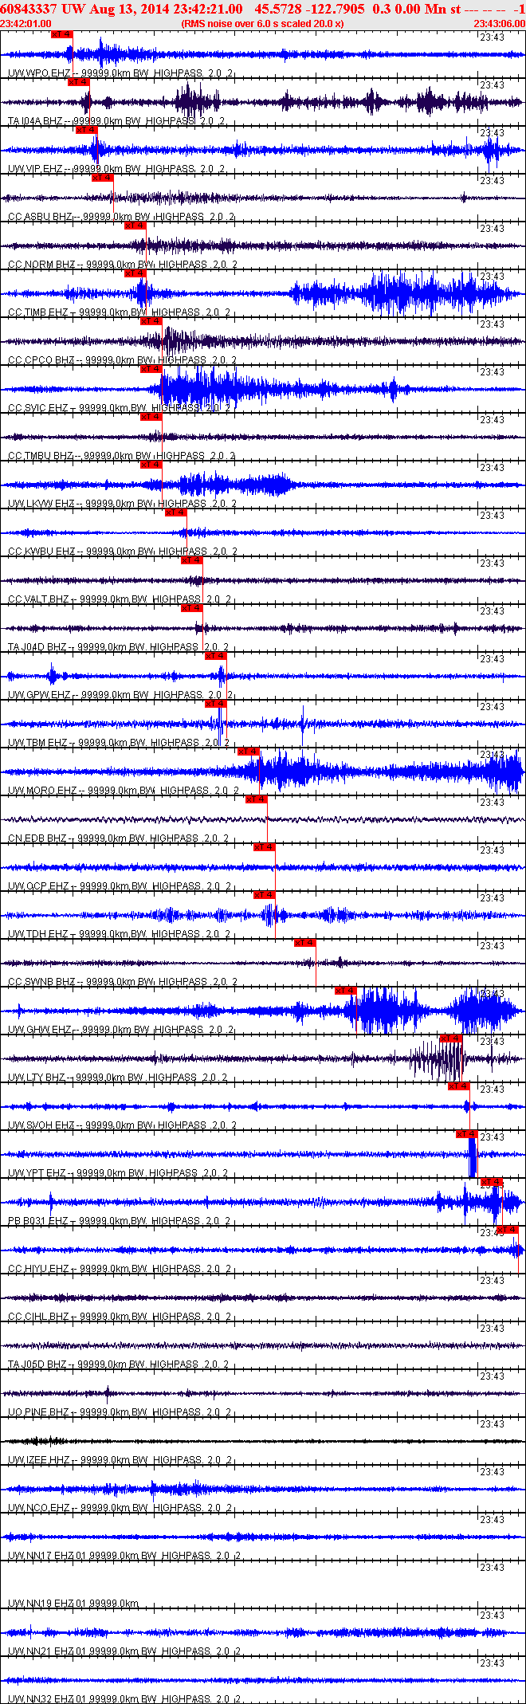The height and width of the screenshot is (1704, 526).
Task: Select the UO.PINE BHZ station label
Action: (x=38, y=1412)
